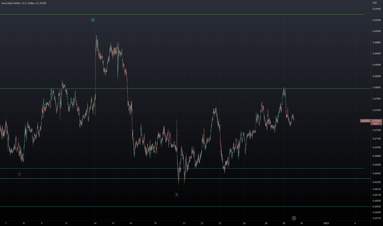Click the date label '8' on the time axis
Screen dimensions: 383x226
[x=24, y=223]
